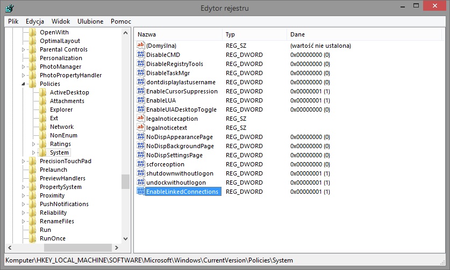The height and width of the screenshot is (270, 450).
Task: Open the Widok menu
Action: (61, 21)
